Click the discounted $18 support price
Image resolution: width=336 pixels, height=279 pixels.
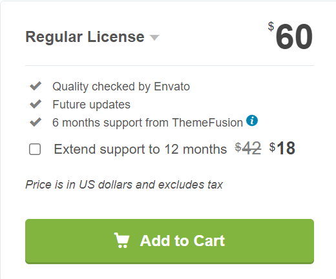tap(282, 149)
